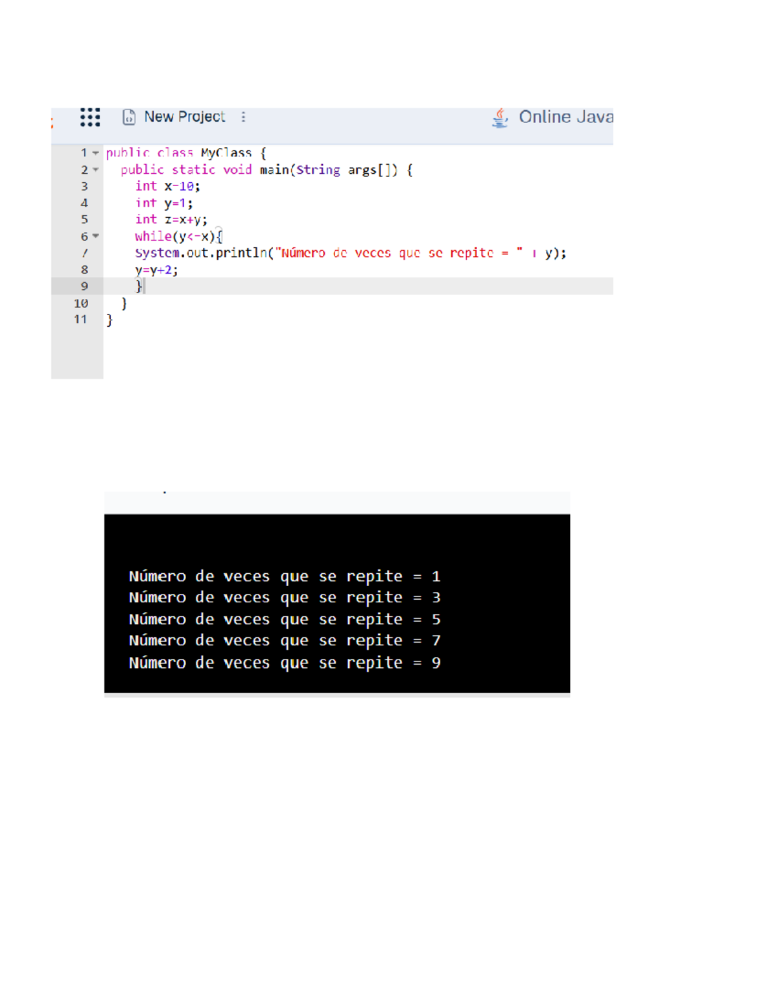This screenshot has width=778, height=1007.
Task: Fold the while loop at line 6
Action: coord(96,236)
